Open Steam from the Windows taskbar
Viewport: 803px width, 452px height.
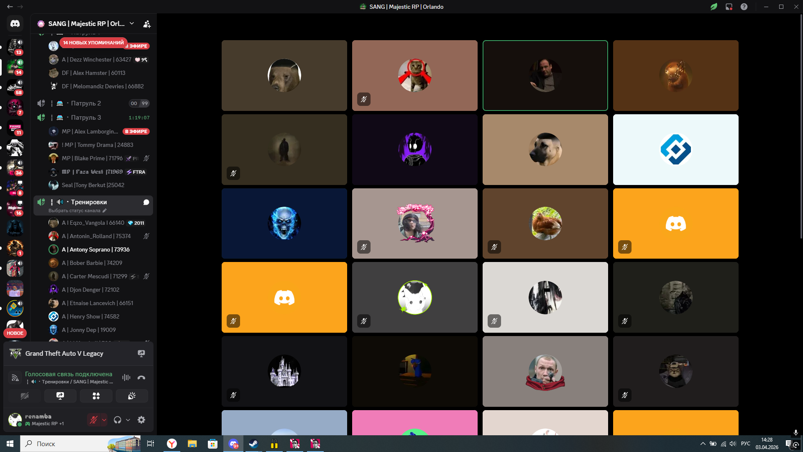(x=253, y=444)
